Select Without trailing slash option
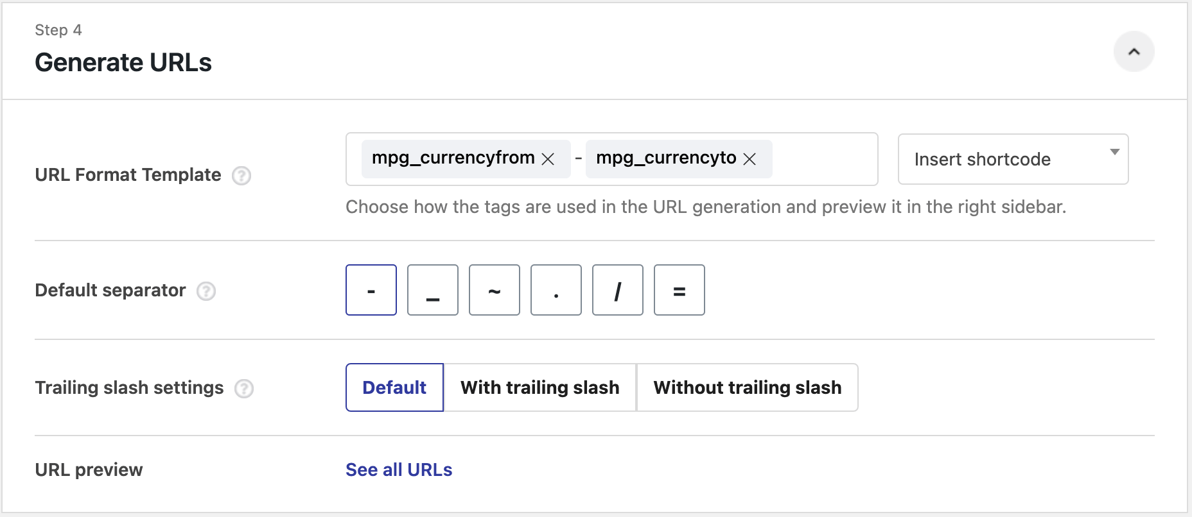This screenshot has width=1192, height=517. pos(747,387)
